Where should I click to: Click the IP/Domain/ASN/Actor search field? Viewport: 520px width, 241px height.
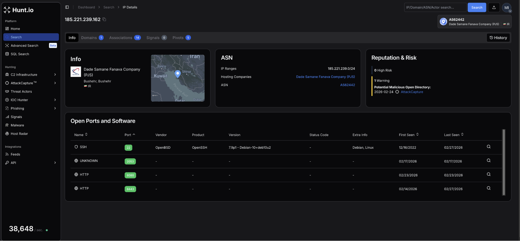point(435,8)
